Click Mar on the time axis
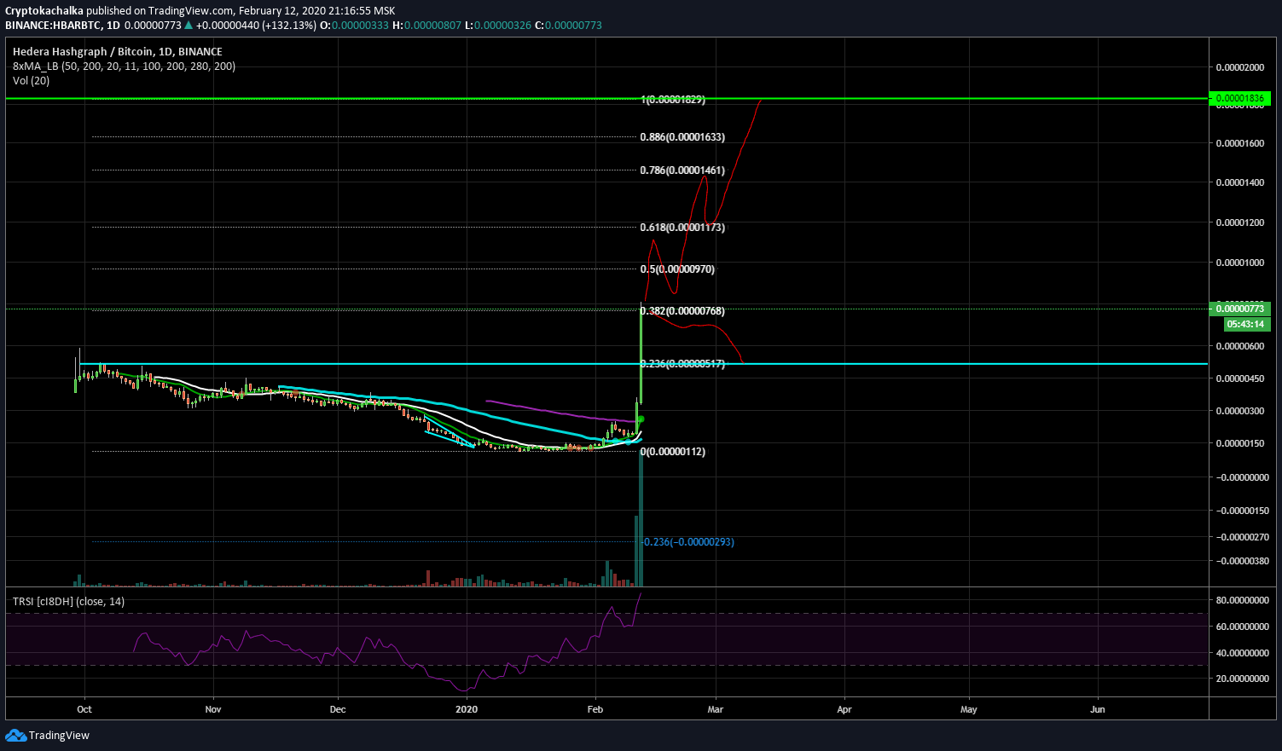This screenshot has height=751, width=1282. tap(716, 709)
